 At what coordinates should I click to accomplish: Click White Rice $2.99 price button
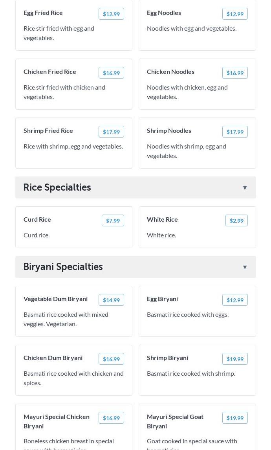236,220
